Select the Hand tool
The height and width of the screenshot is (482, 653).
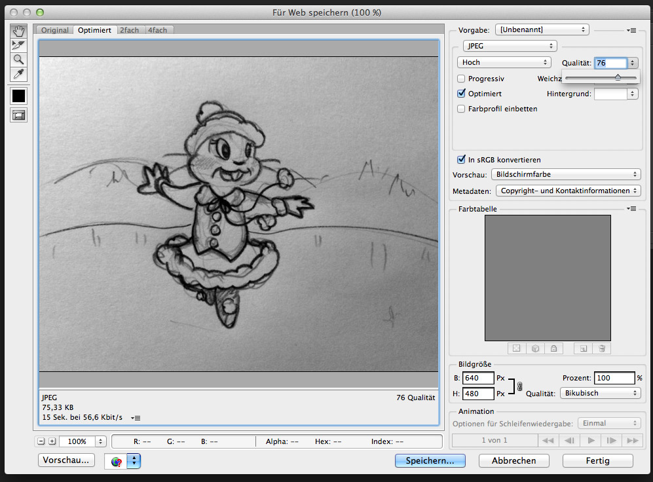click(18, 31)
